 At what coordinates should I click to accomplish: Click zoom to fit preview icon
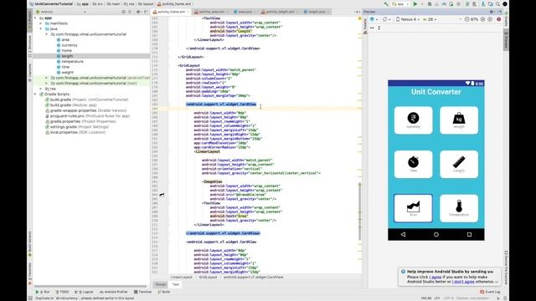(x=490, y=19)
